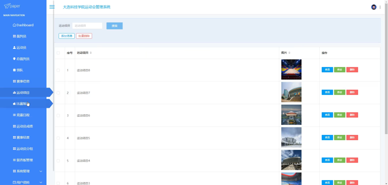Click red 删除 button for 运动项目4
The width and height of the screenshot is (388, 185).
coord(352,160)
